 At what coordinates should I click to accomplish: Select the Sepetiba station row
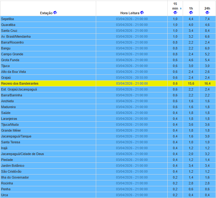coord(108,19)
